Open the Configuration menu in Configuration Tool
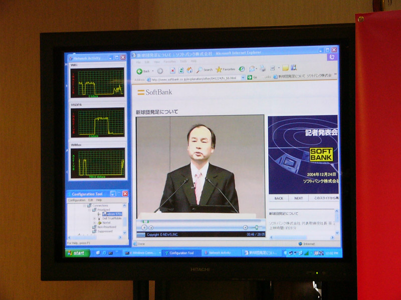Screen dimensions: 401x300 [x=77, y=200]
